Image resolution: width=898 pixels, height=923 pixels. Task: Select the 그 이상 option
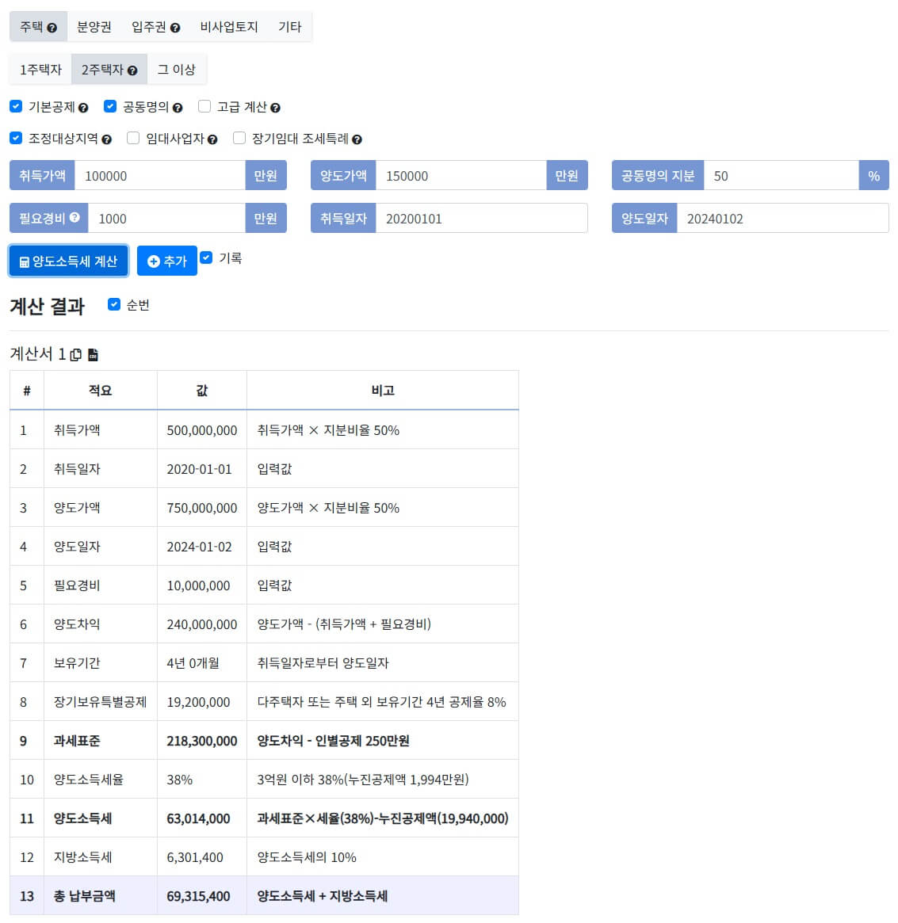(x=176, y=70)
